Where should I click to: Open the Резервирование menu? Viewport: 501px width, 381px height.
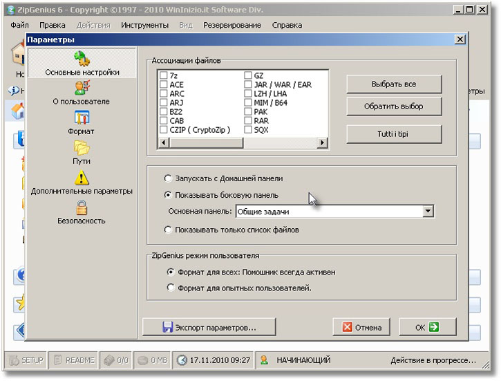pos(232,25)
